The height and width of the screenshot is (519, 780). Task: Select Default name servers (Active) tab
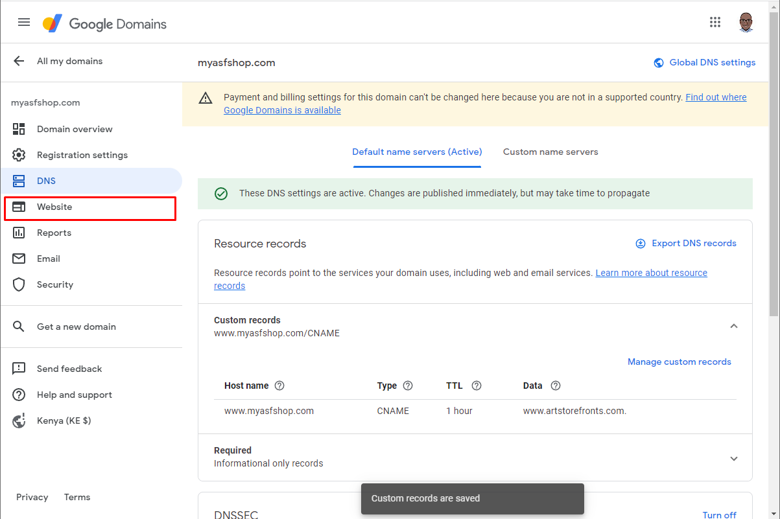(417, 152)
